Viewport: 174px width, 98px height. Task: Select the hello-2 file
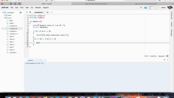pyautogui.click(x=11, y=47)
